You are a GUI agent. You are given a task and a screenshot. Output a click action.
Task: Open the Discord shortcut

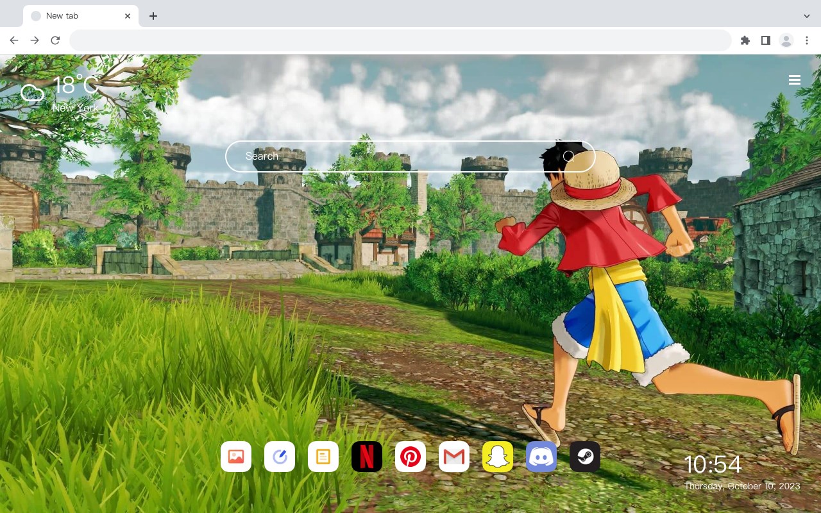coord(541,457)
